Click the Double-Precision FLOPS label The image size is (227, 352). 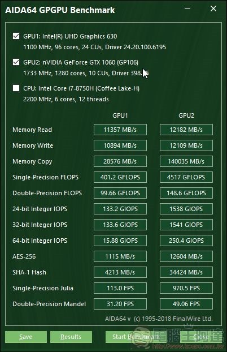click(47, 193)
